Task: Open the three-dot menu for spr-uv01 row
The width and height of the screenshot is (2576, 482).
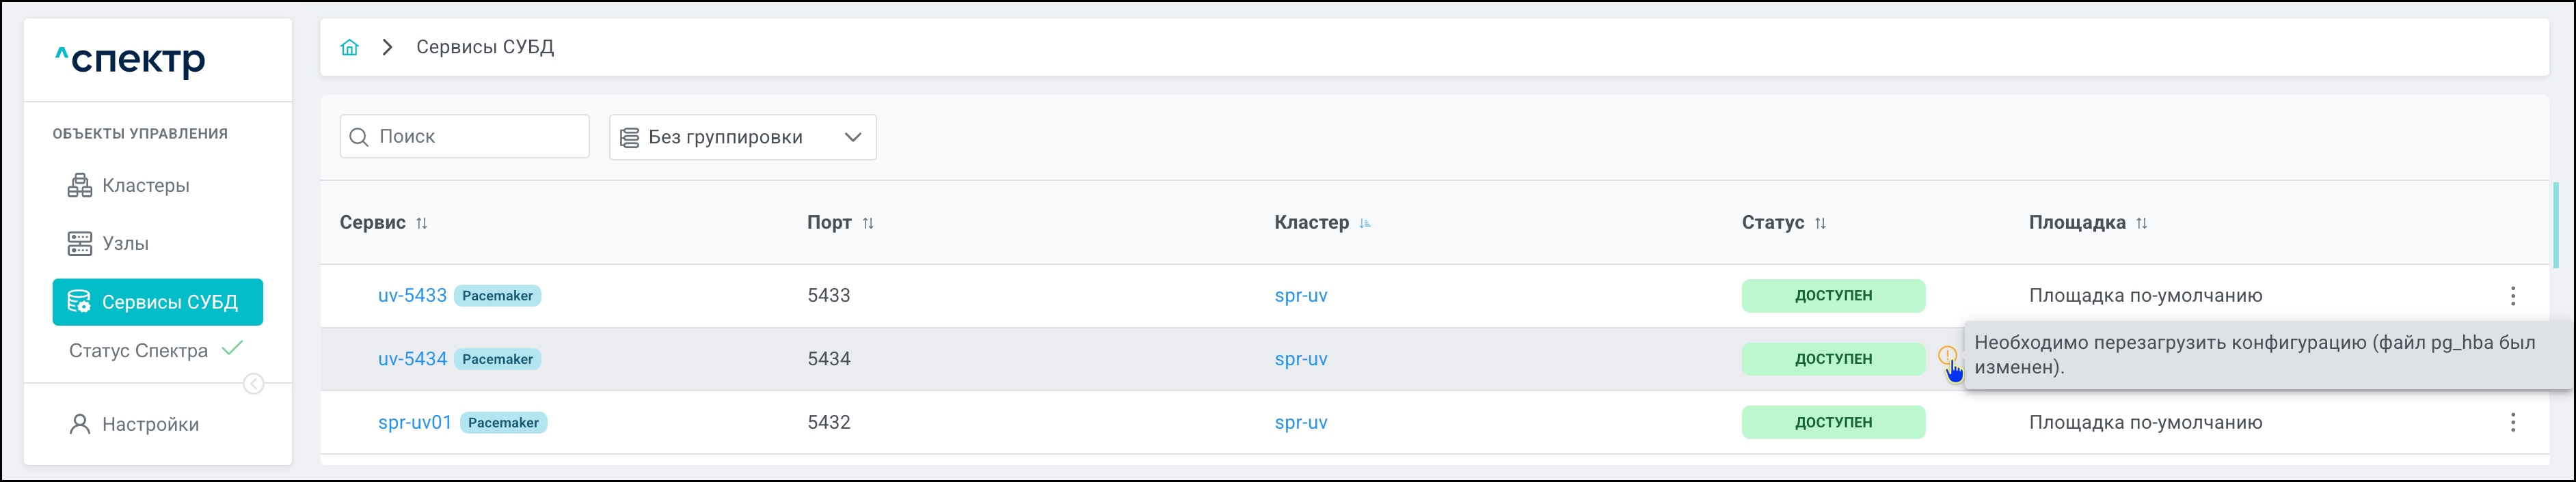Action: tap(2512, 422)
